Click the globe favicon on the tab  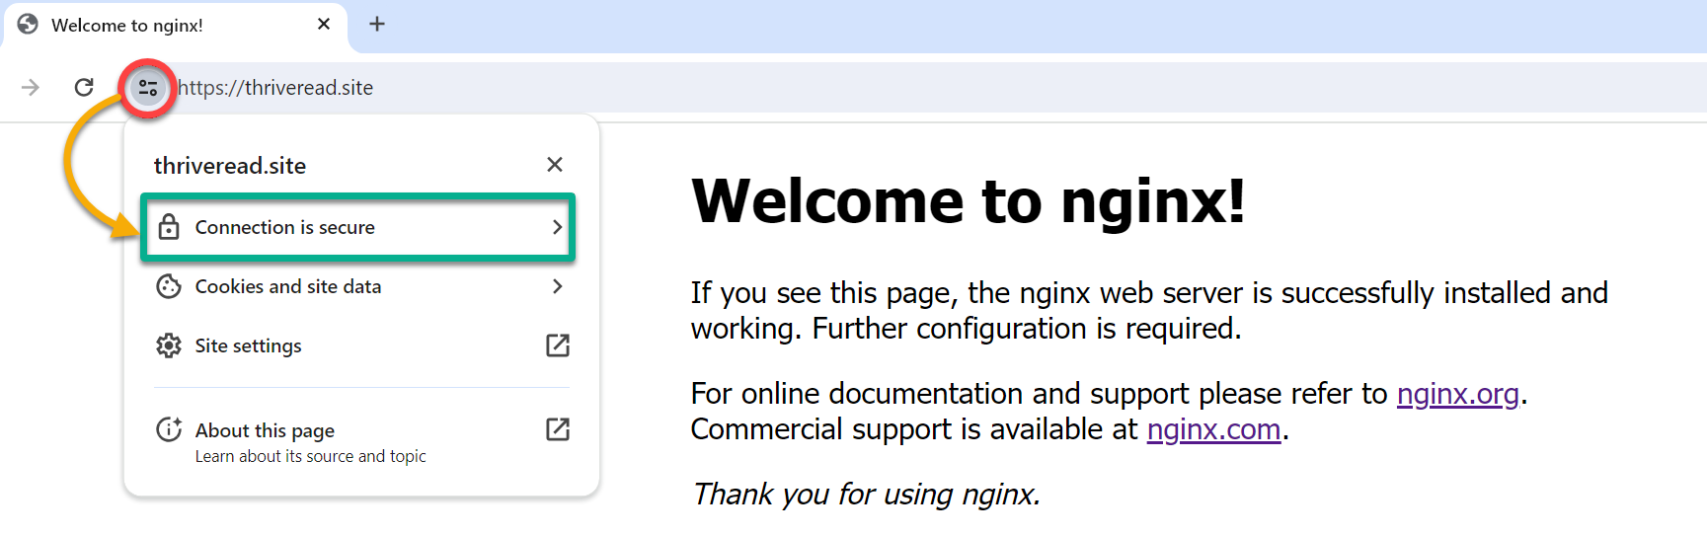28,25
